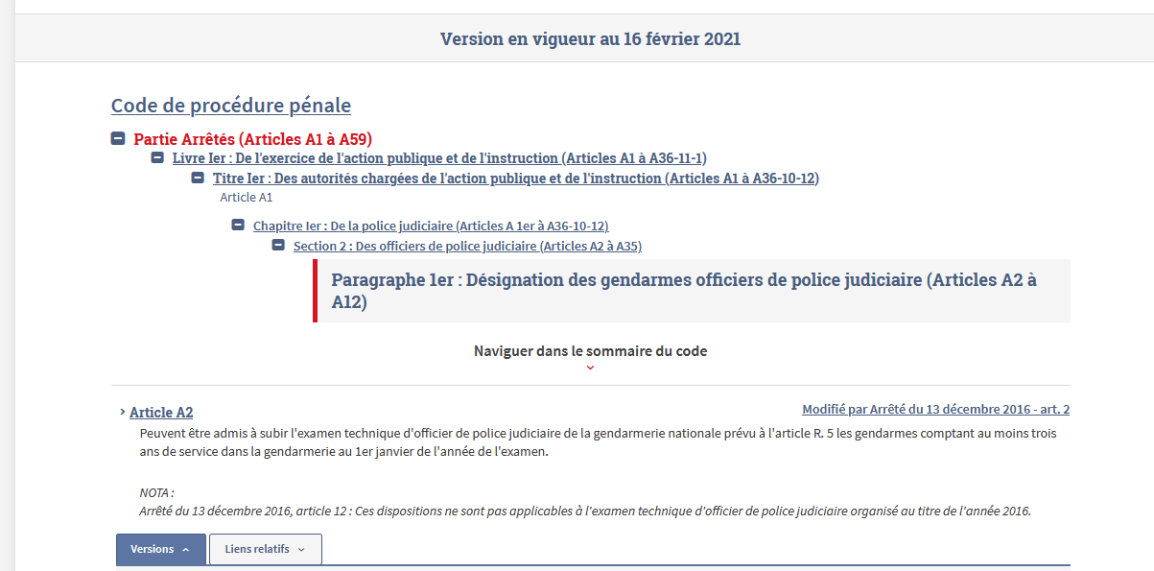Click red chevron under Naviguer dans le sommaire
The width and height of the screenshot is (1154, 571).
click(x=590, y=368)
